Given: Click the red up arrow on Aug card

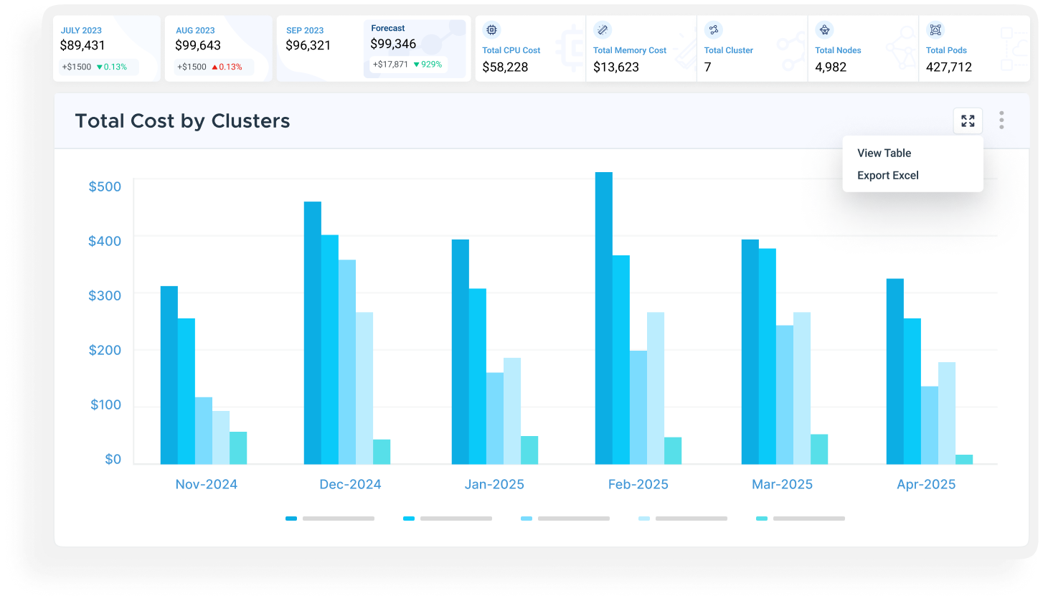Looking at the screenshot, I should click(x=214, y=67).
